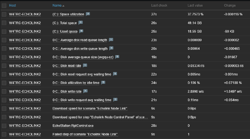Select checkbox for Average disk read queue length

(4, 40)
